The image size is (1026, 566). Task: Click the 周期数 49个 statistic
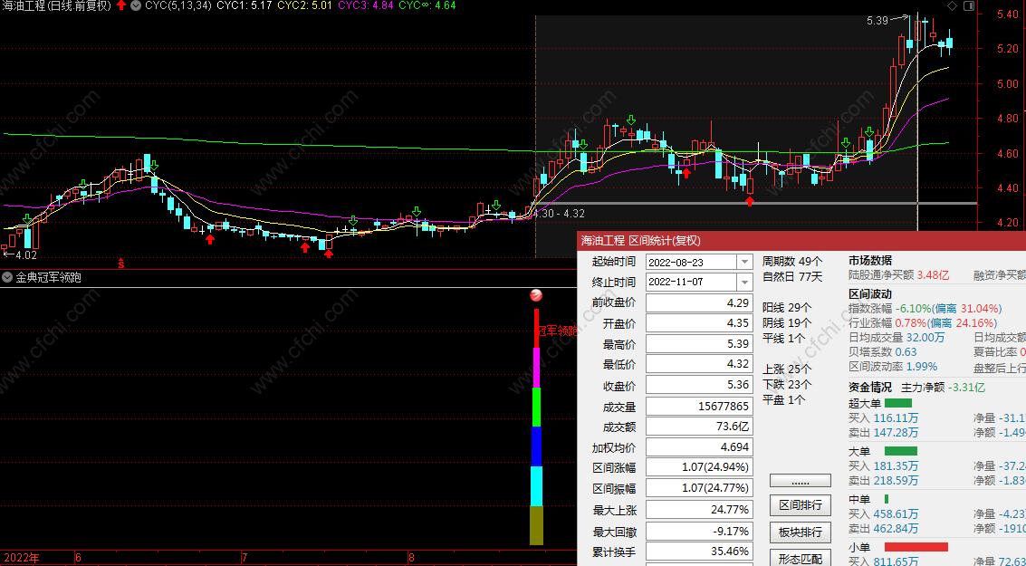click(792, 262)
